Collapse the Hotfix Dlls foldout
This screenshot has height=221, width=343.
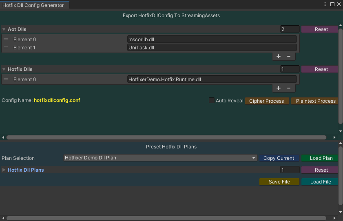pos(4,69)
